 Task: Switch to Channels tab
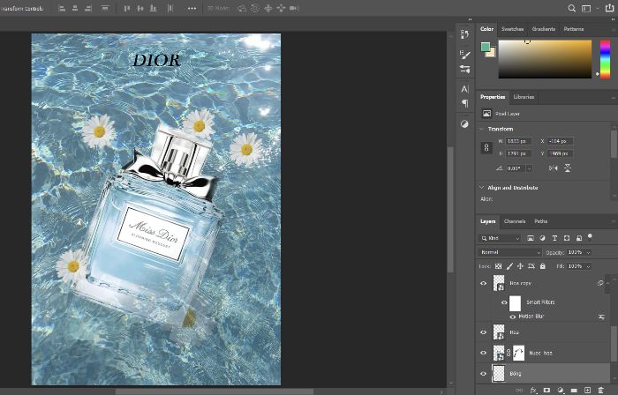click(x=515, y=221)
